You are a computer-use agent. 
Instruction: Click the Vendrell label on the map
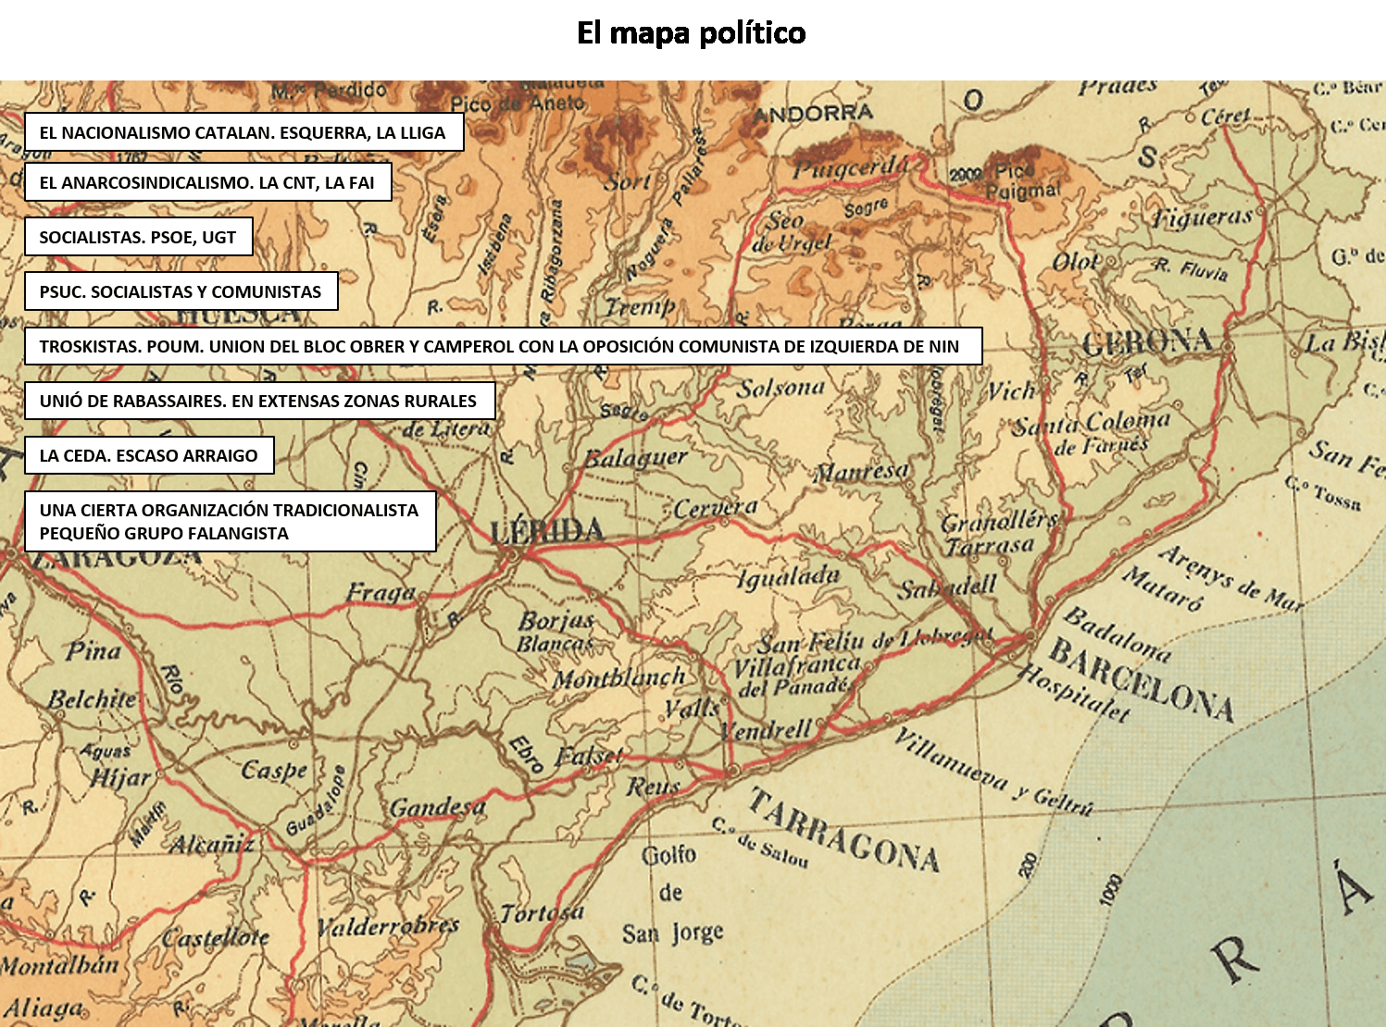pyautogui.click(x=766, y=729)
